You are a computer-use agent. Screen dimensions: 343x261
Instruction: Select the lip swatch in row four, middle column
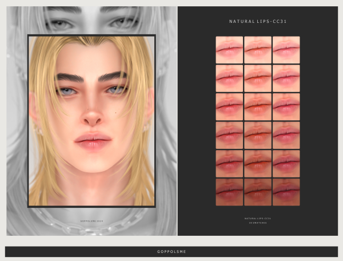[x=258, y=135]
